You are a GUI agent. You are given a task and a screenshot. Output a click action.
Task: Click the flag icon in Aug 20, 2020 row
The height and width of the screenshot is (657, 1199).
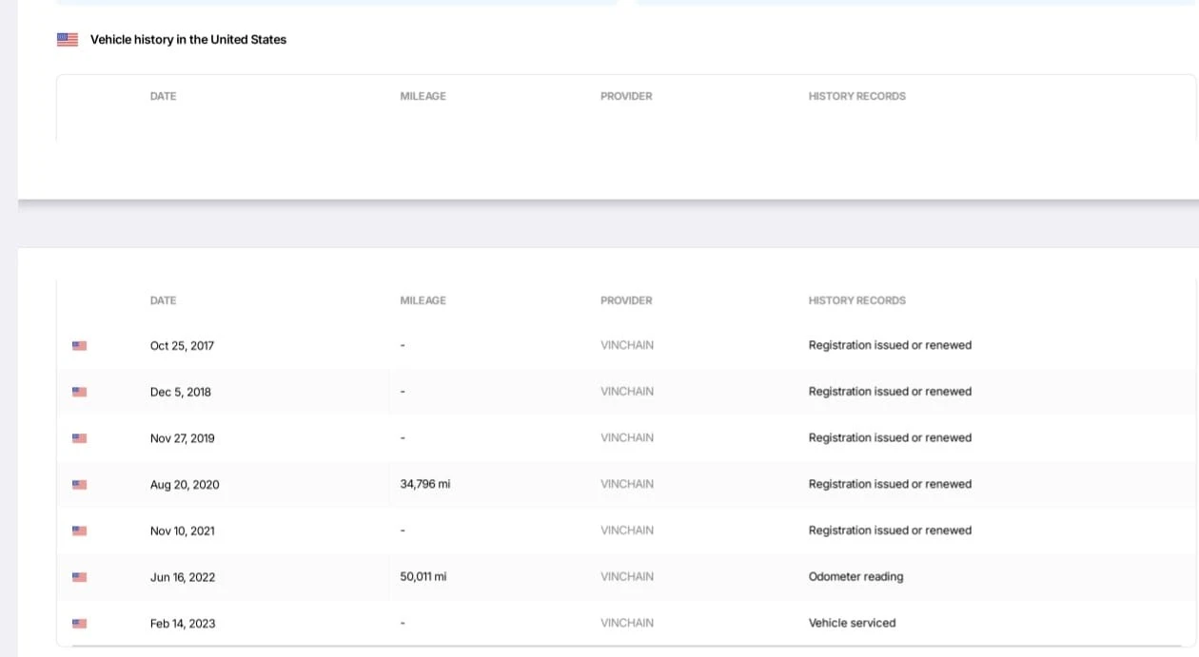point(80,485)
